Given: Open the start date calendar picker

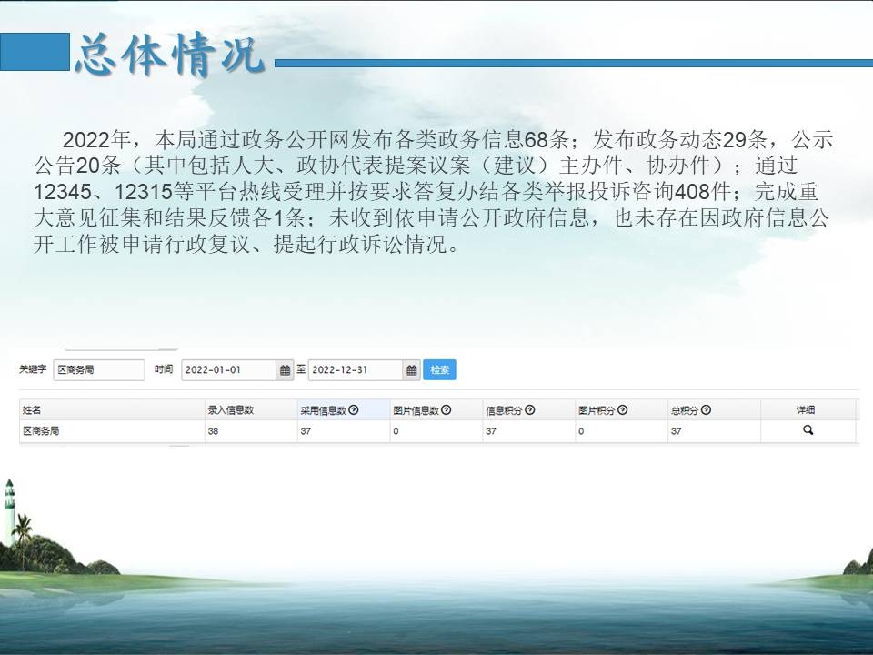Looking at the screenshot, I should 286,370.
